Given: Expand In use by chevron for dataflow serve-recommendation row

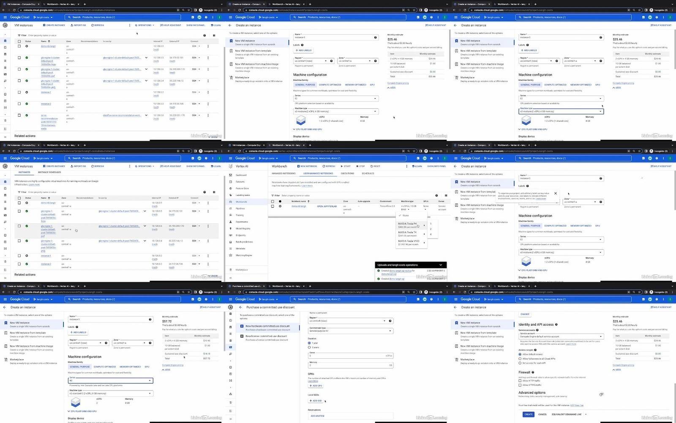Looking at the screenshot, I should coord(146,115).
